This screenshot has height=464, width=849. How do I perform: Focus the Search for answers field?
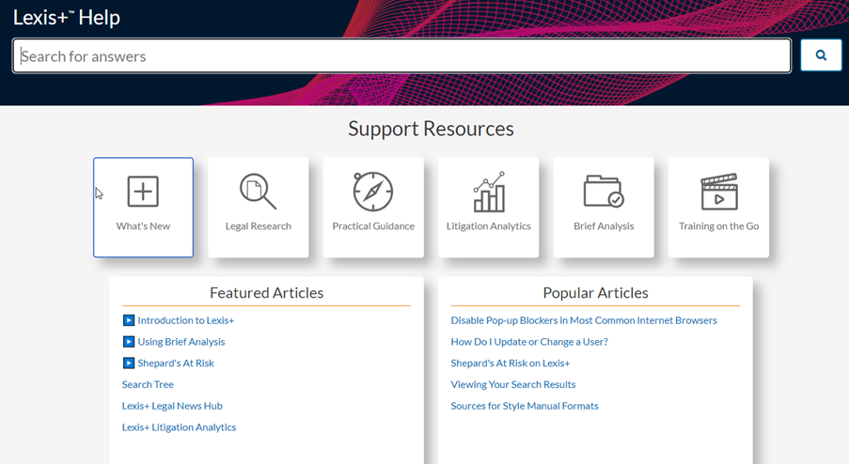click(x=401, y=55)
